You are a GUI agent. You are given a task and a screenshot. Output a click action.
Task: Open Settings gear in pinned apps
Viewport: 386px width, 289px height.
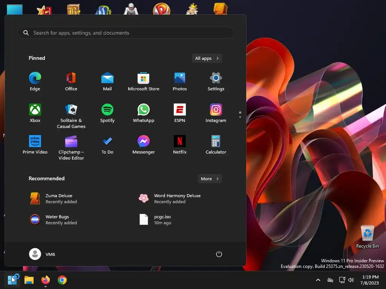(x=216, y=82)
